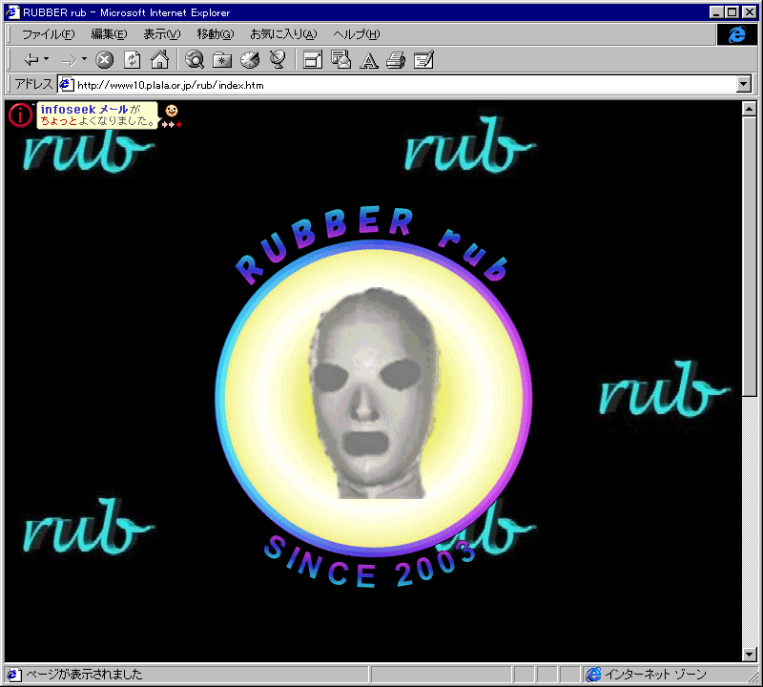
Task: Go back with the Back arrow
Action: coord(31,60)
